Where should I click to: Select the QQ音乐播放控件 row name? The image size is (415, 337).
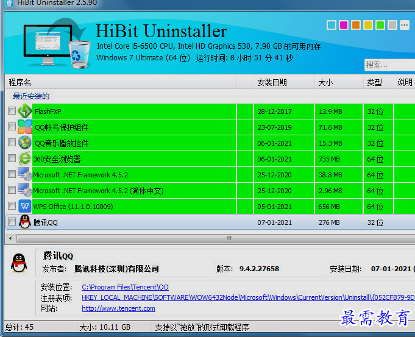(62, 143)
